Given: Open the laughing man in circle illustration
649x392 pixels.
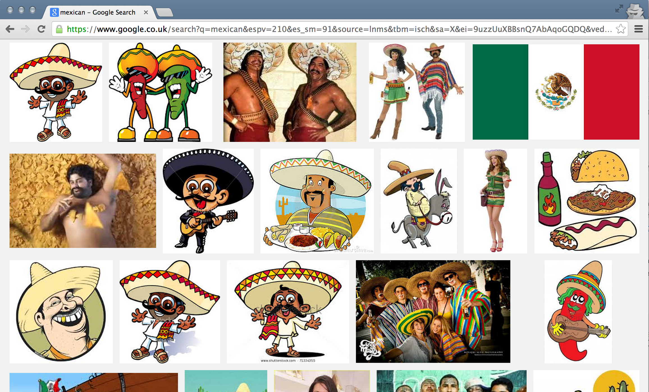Looking at the screenshot, I should coord(61,311).
